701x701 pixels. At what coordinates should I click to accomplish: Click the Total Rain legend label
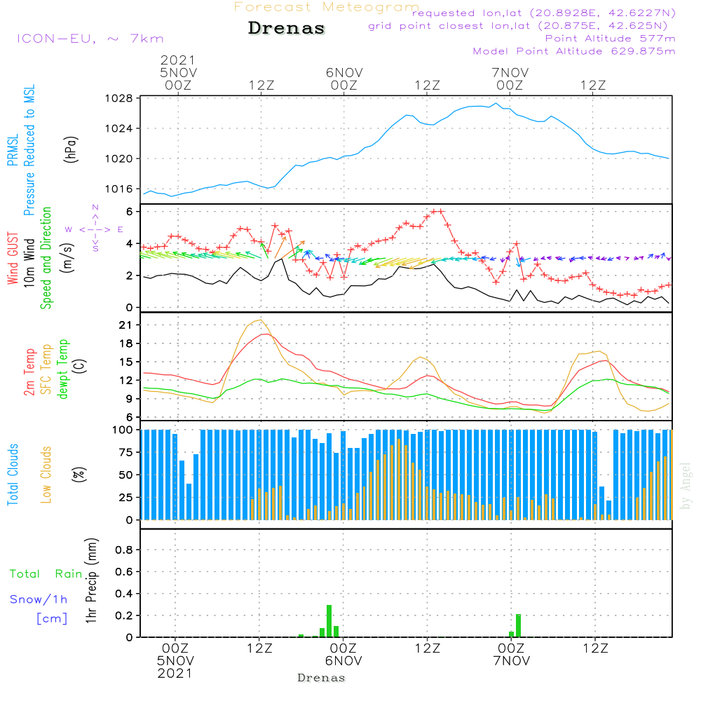tap(46, 574)
